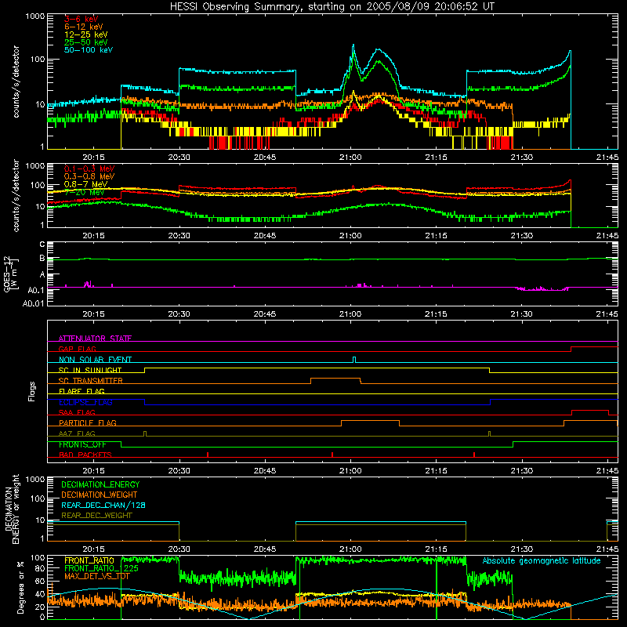627x627 pixels.
Task: Click the Absolute geomagnetic latitude label
Action: click(542, 561)
